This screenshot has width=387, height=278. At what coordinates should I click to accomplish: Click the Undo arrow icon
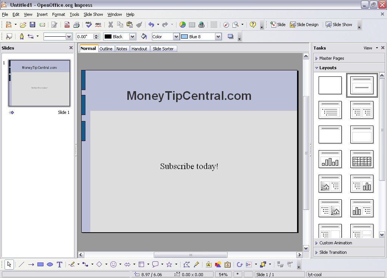coord(151,25)
